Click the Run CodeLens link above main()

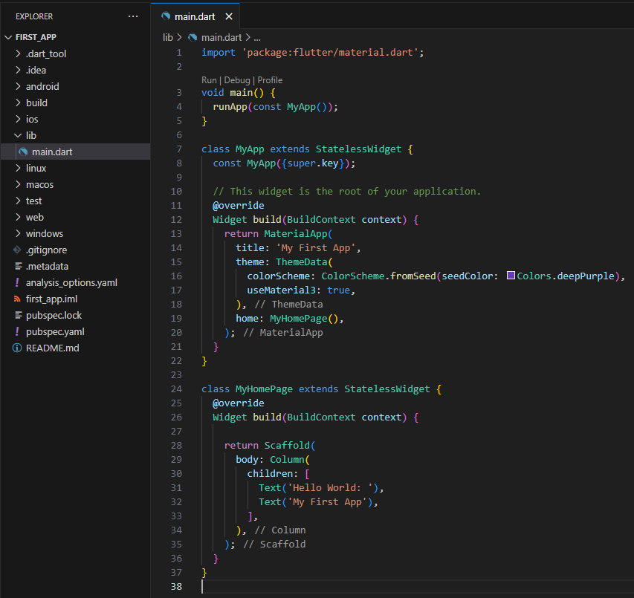[x=209, y=80]
